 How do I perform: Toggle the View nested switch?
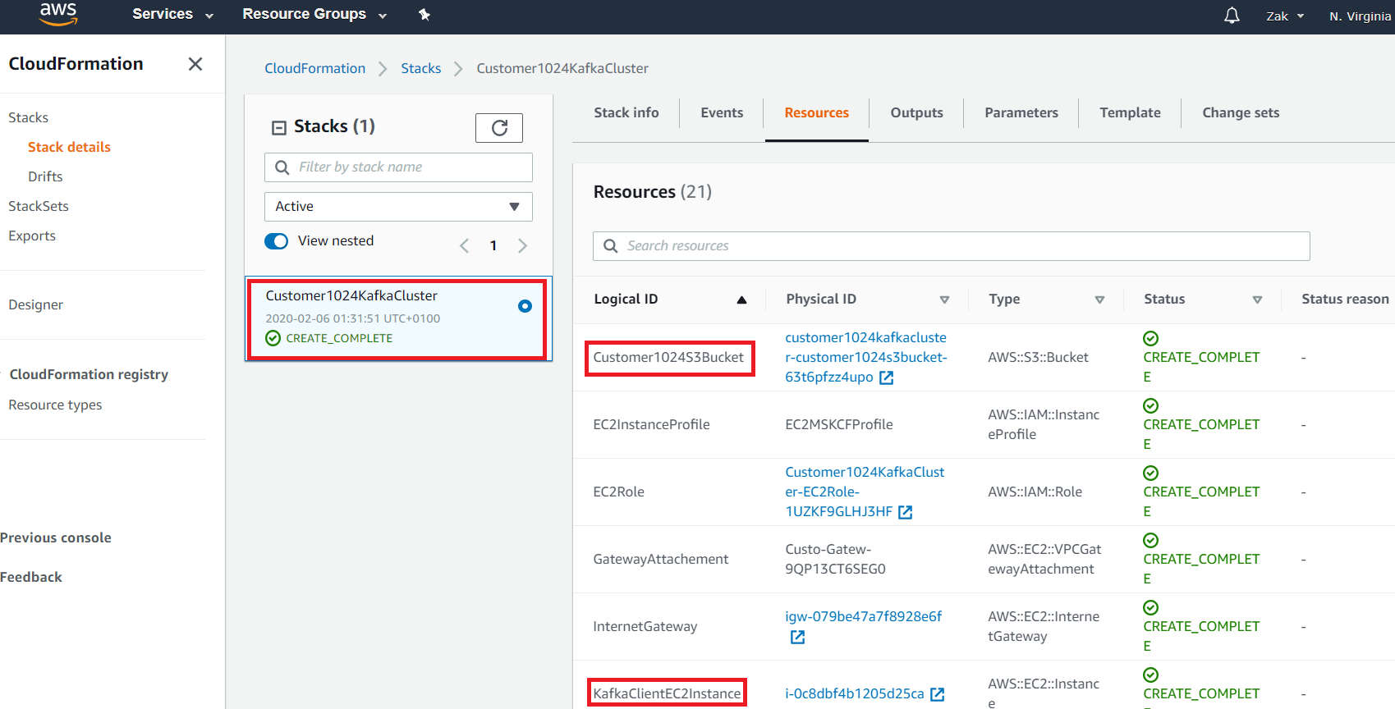[x=277, y=241]
